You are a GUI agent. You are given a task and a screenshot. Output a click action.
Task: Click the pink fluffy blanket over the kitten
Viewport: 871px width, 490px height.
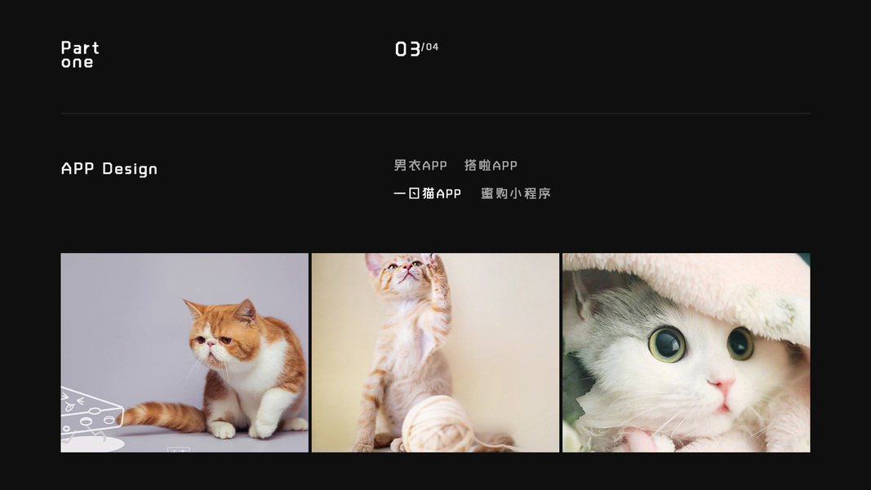[700, 289]
